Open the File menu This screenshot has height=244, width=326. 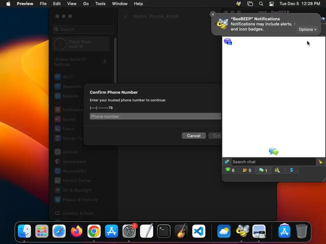click(x=43, y=4)
